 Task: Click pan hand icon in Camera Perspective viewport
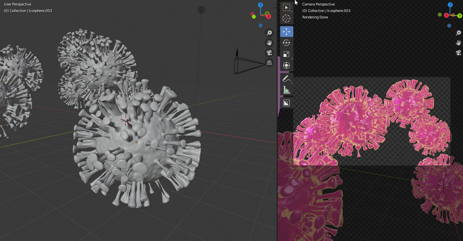pos(458,43)
